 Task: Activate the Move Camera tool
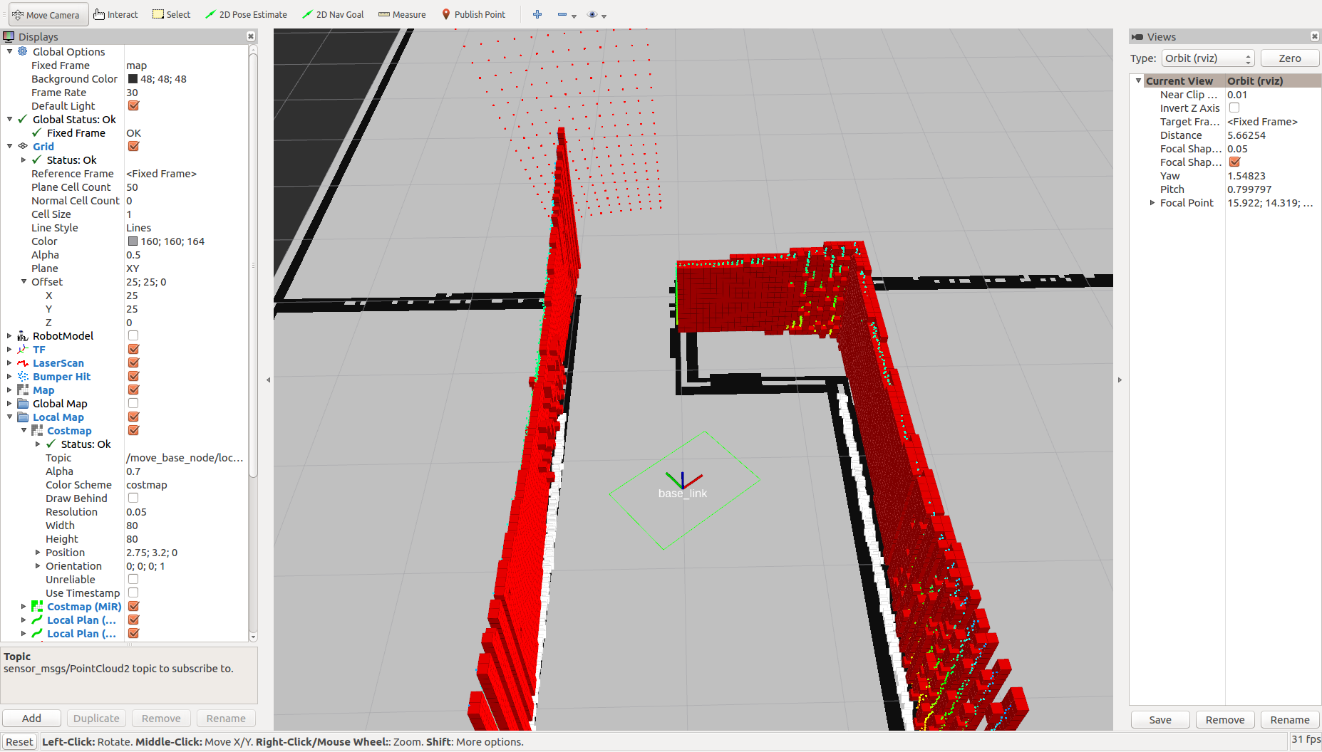47,14
